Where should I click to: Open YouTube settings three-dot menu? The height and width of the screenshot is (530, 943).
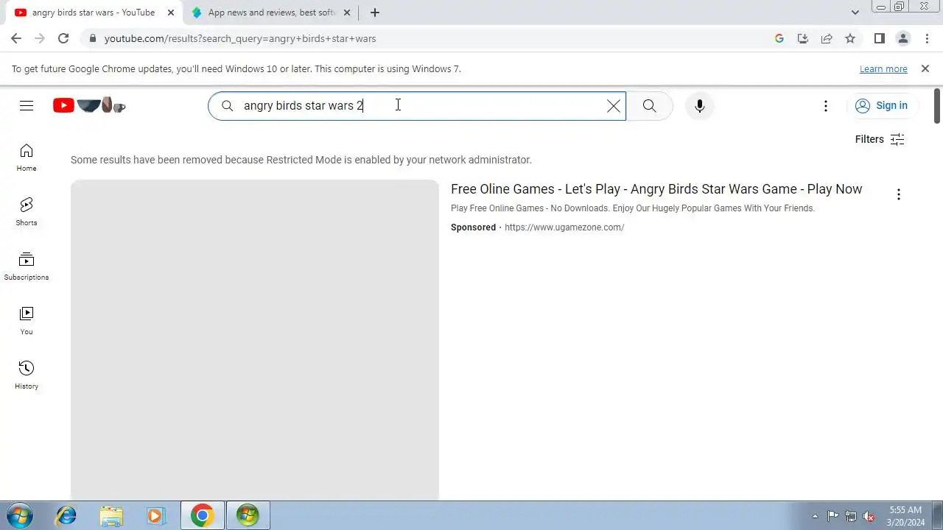[826, 106]
